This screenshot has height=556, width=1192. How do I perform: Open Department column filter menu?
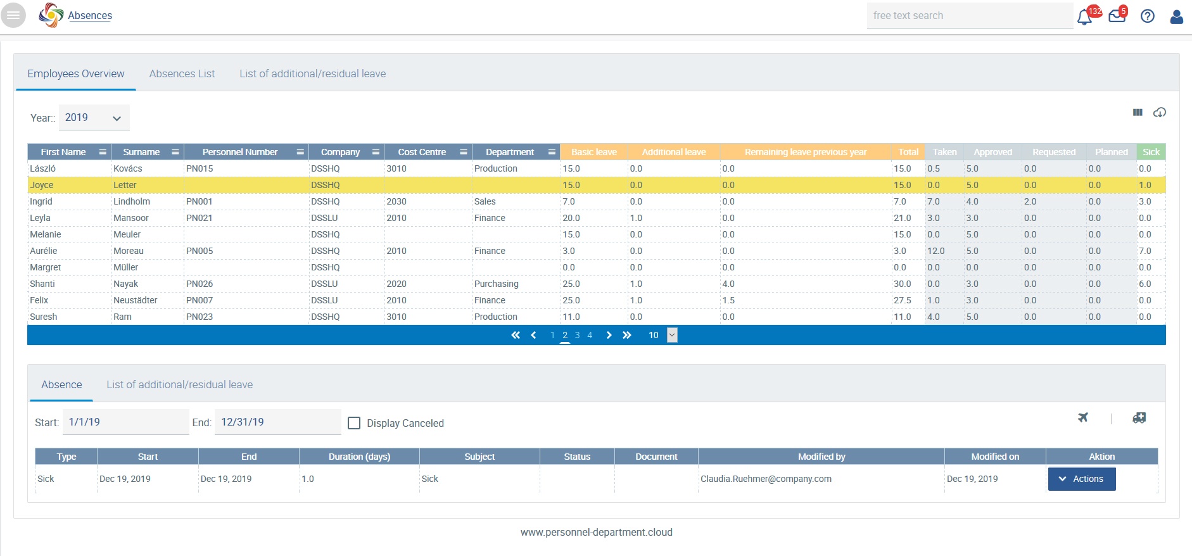[x=552, y=152]
